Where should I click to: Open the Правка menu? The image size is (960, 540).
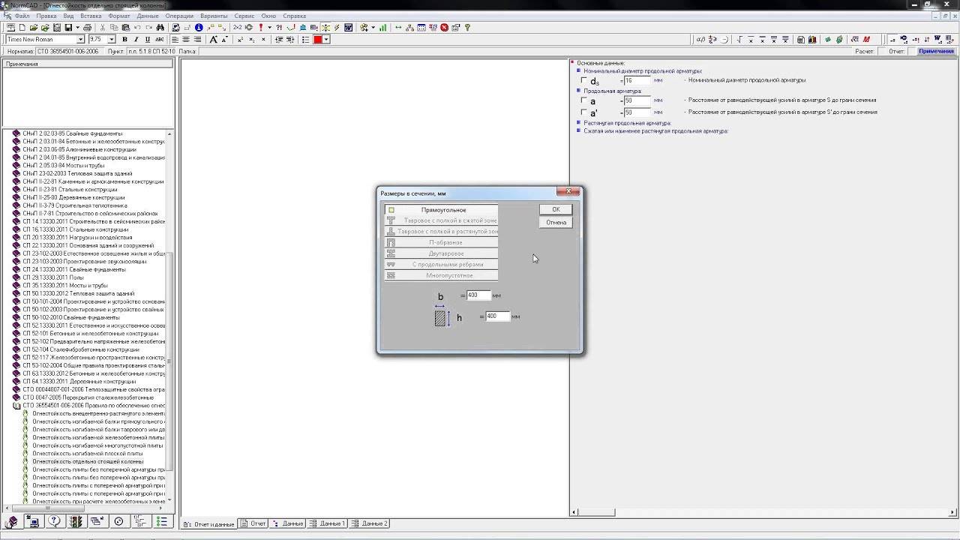(x=46, y=16)
